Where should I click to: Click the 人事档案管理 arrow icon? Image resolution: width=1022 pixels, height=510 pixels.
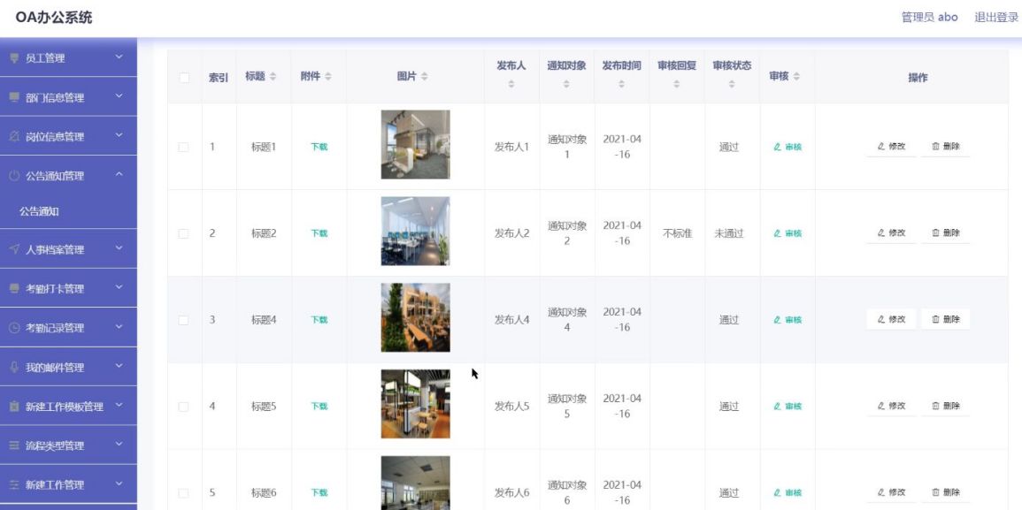point(14,249)
